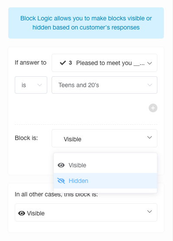The height and width of the screenshot is (241, 173).
Task: Open the Block is Visible dropdown
Action: click(x=104, y=138)
